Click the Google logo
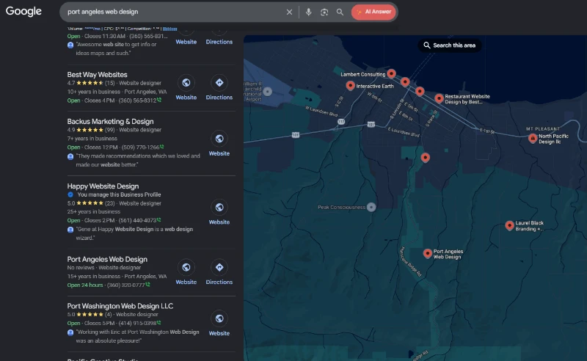The image size is (587, 361). [23, 11]
